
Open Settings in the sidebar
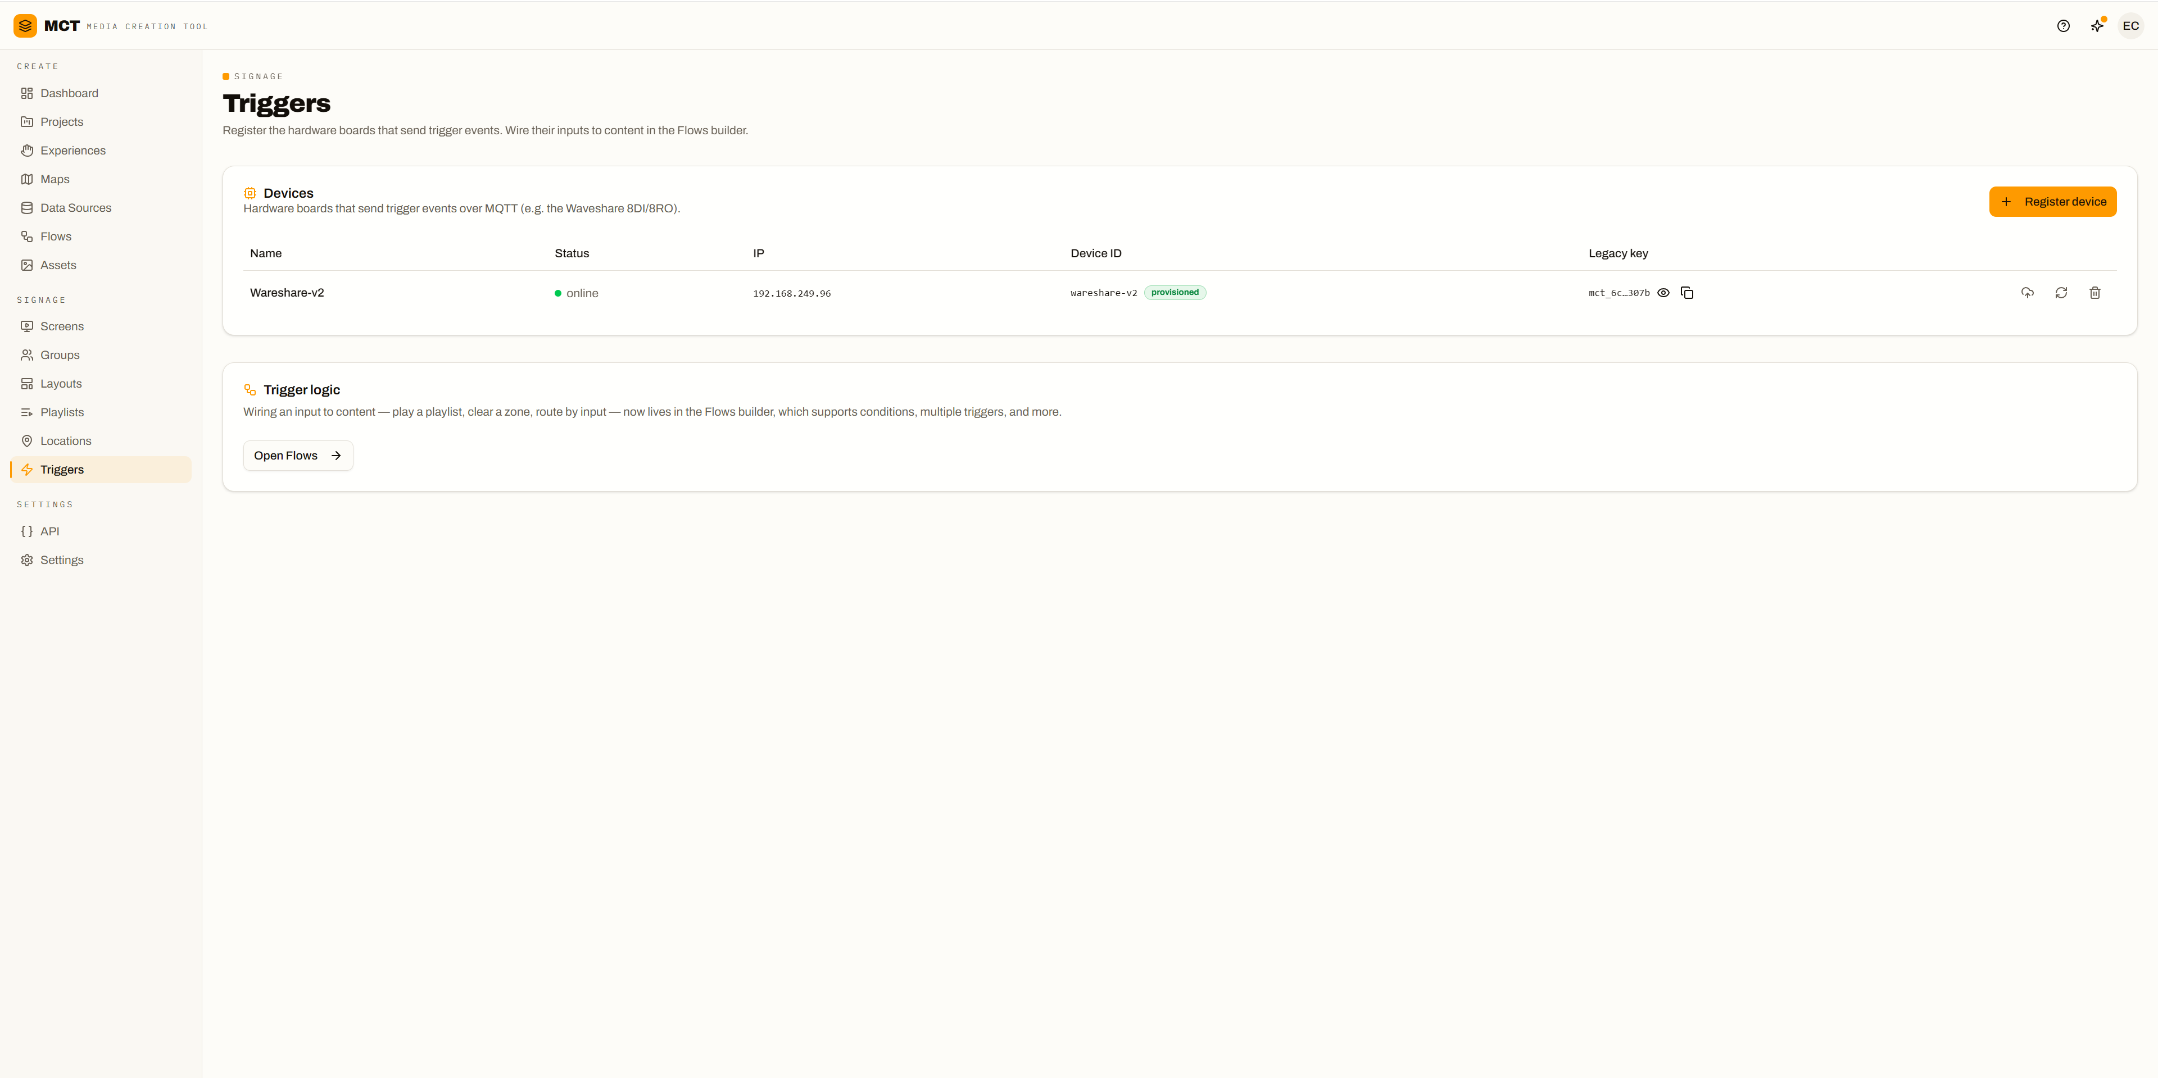[101, 560]
